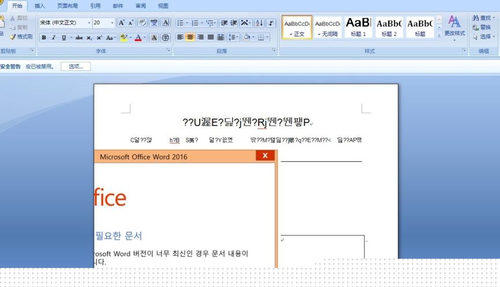The image size is (500, 287).
Task: Toggle superscript formatting
Action: tap(99, 38)
